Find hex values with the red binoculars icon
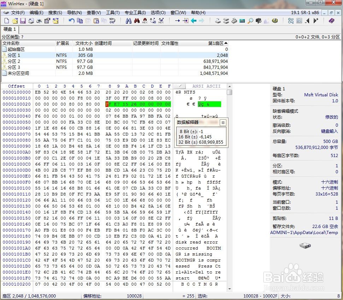 pyautogui.click(x=137, y=21)
